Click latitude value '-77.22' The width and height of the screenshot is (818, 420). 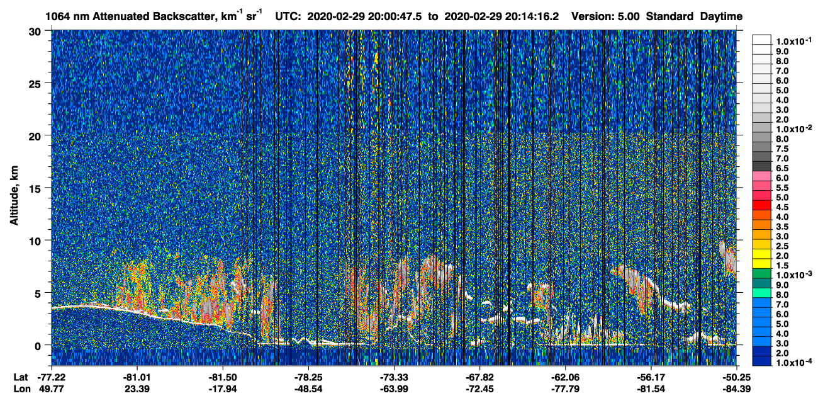(x=52, y=377)
